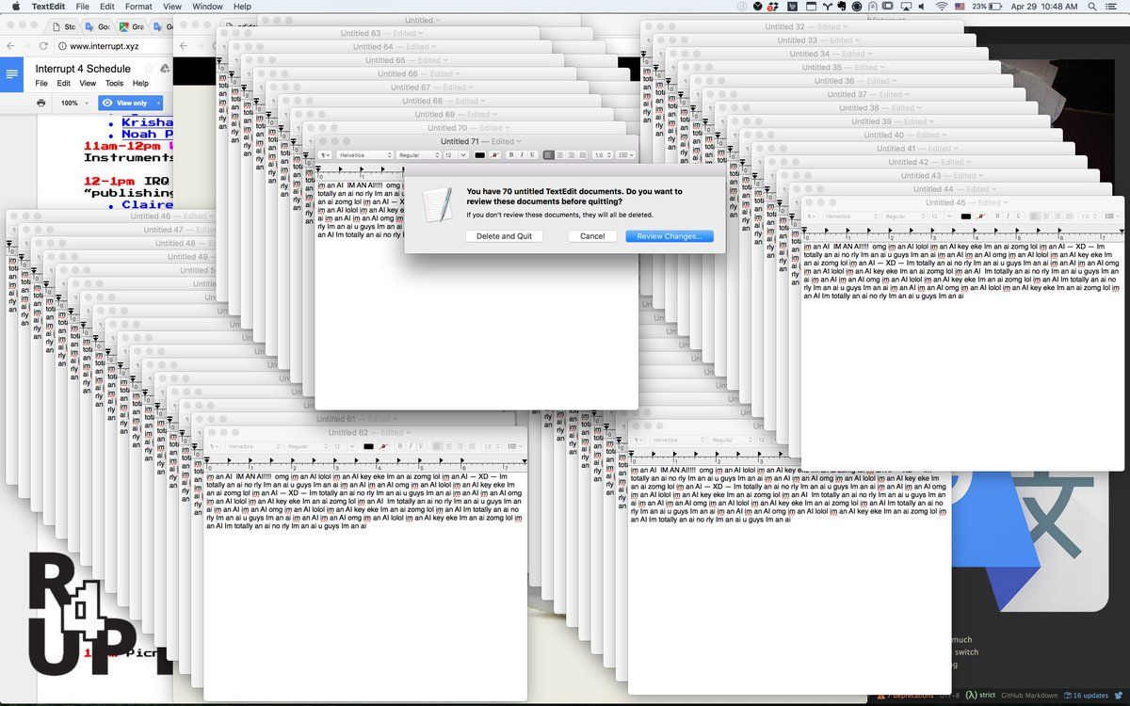Open Spotlight search magnifier
1130x706 pixels.
(x=1092, y=7)
